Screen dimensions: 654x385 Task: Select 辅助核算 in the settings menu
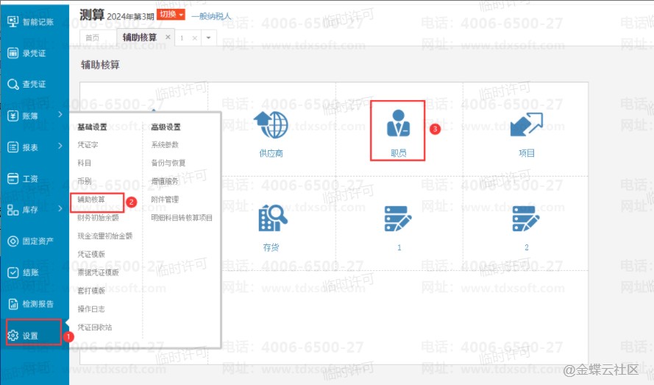tap(91, 199)
